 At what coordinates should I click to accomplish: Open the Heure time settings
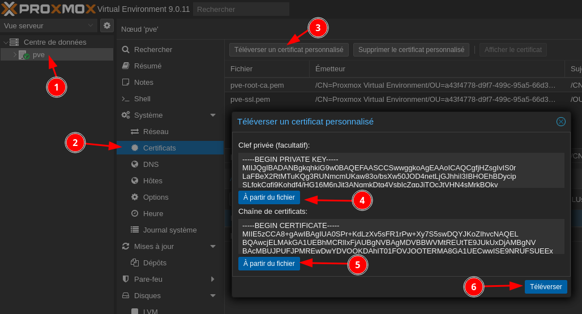click(153, 213)
